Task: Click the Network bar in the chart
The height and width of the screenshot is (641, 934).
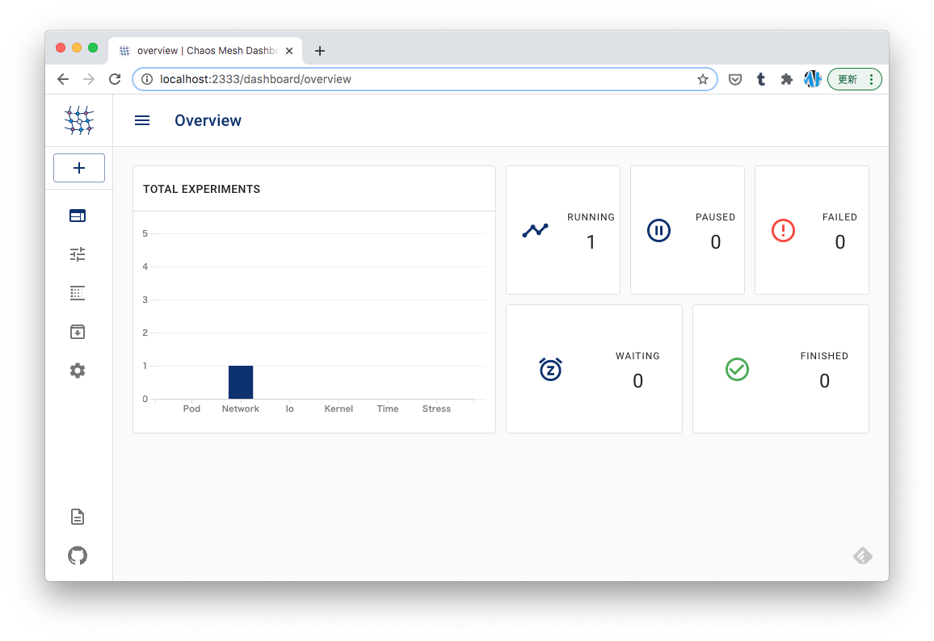Action: 241,382
